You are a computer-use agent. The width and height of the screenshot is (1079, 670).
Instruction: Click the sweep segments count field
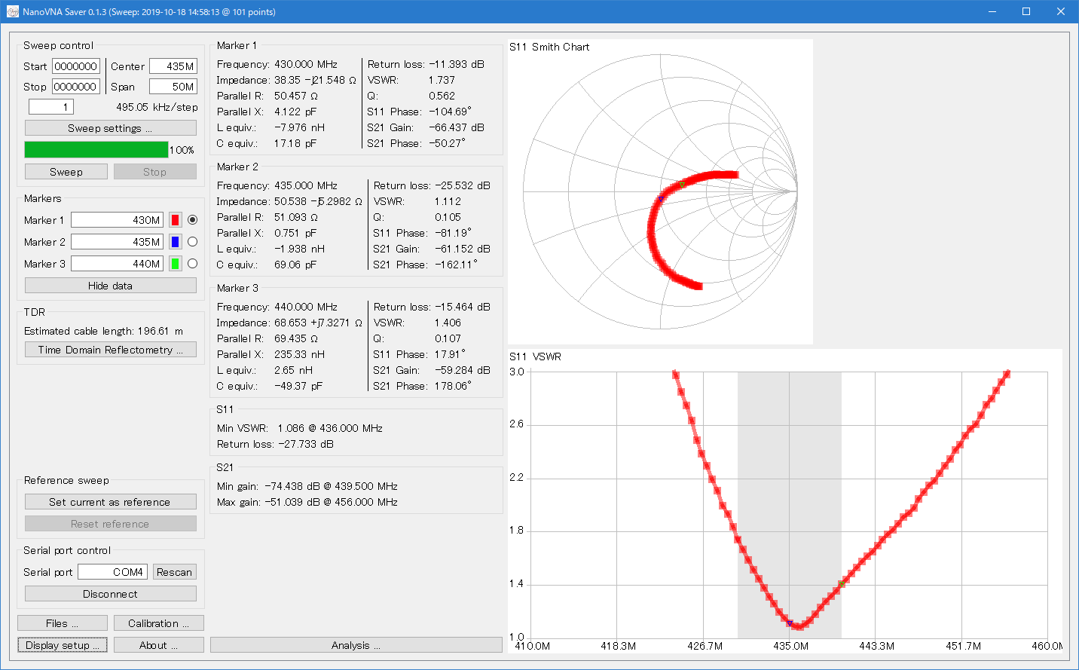pyautogui.click(x=52, y=107)
